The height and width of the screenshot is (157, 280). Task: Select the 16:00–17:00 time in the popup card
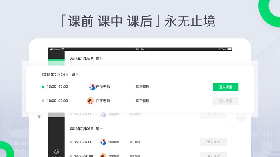[x=57, y=87]
